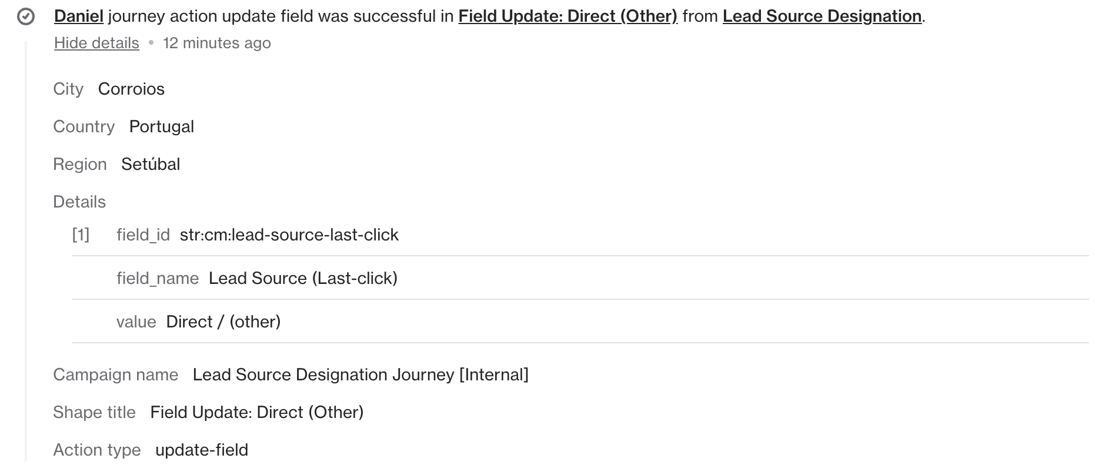Click the Lead Source (Last-click) field name value
Viewport: 1095px width, 475px height.
(x=303, y=278)
